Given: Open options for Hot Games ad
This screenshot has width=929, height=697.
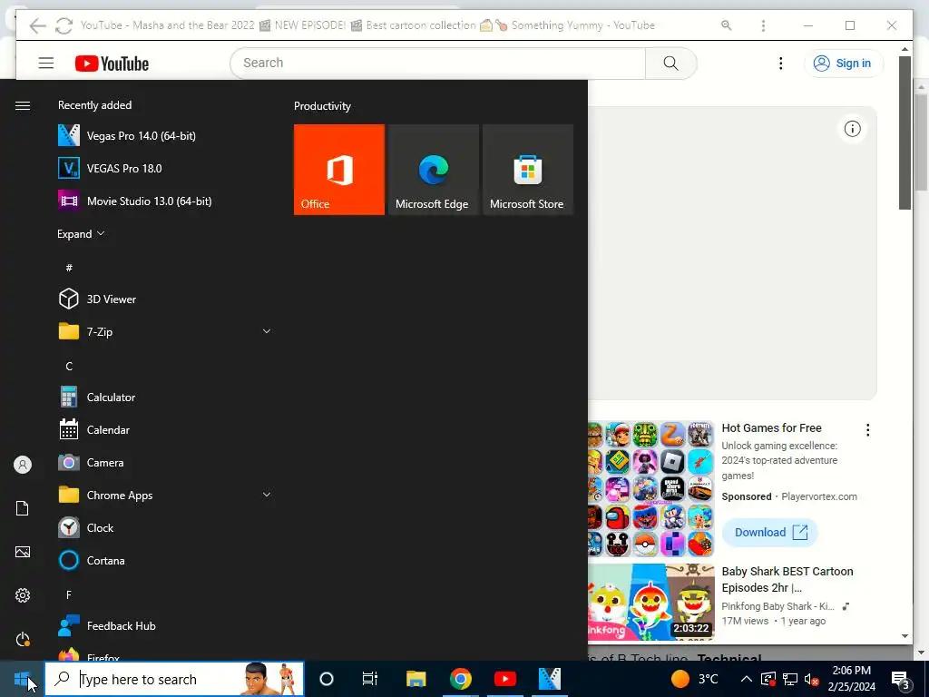Looking at the screenshot, I should (x=868, y=430).
